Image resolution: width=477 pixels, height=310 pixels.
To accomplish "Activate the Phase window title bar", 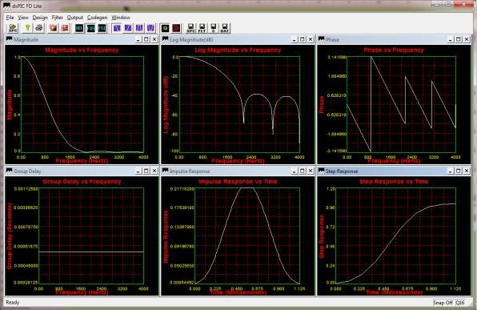I will [x=394, y=39].
